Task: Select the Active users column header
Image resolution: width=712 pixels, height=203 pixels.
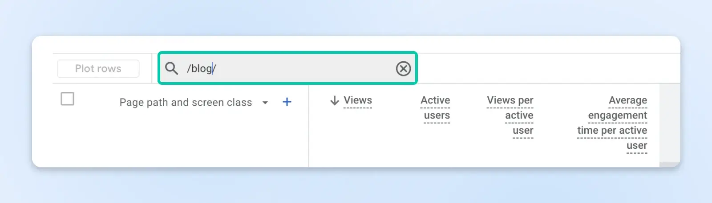Action: [x=436, y=108]
